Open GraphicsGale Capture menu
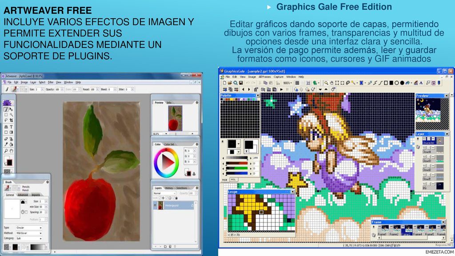This screenshot has width=455, height=256. pyautogui.click(x=278, y=77)
